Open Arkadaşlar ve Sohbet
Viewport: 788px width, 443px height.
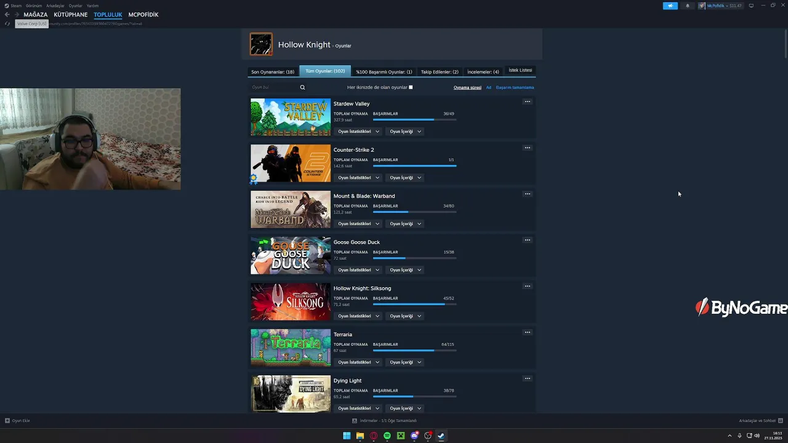(x=762, y=421)
